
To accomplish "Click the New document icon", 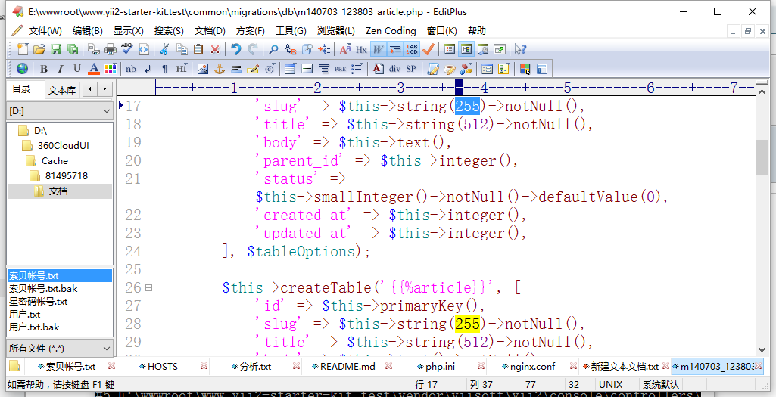I will coord(23,49).
